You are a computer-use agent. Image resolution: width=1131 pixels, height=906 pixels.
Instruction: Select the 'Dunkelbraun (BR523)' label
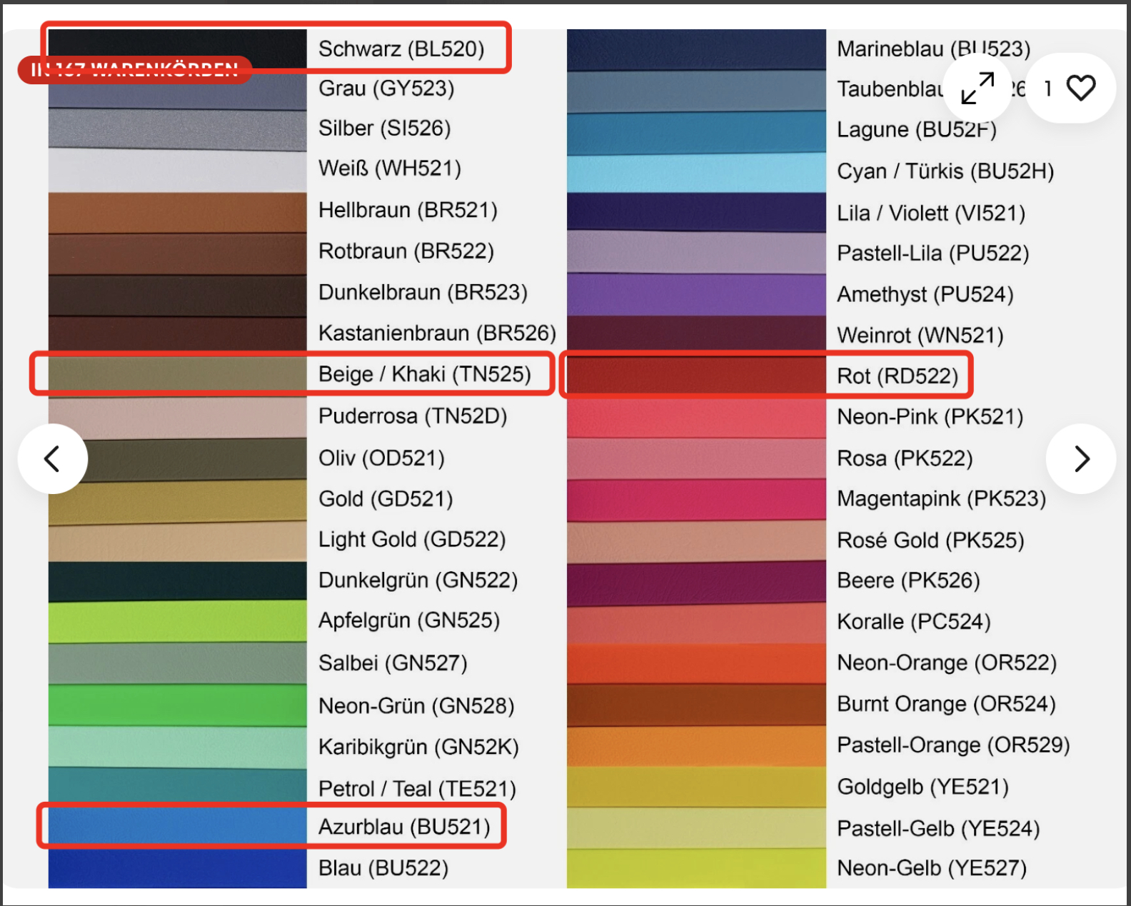(423, 293)
